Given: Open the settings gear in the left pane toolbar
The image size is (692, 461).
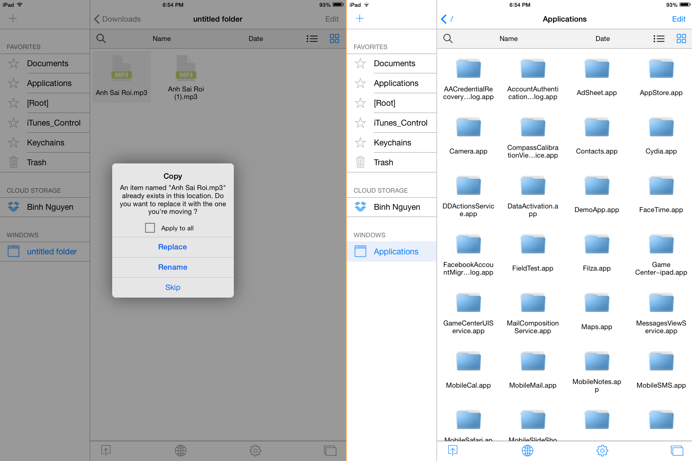Looking at the screenshot, I should click(255, 450).
